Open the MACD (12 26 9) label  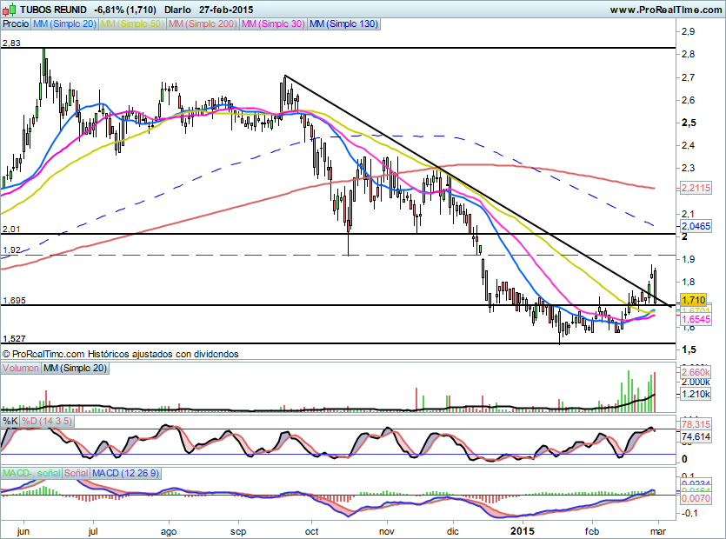pos(125,473)
